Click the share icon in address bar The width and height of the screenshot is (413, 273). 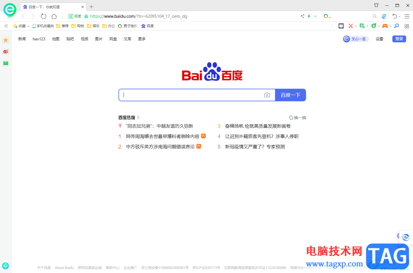click(302, 16)
